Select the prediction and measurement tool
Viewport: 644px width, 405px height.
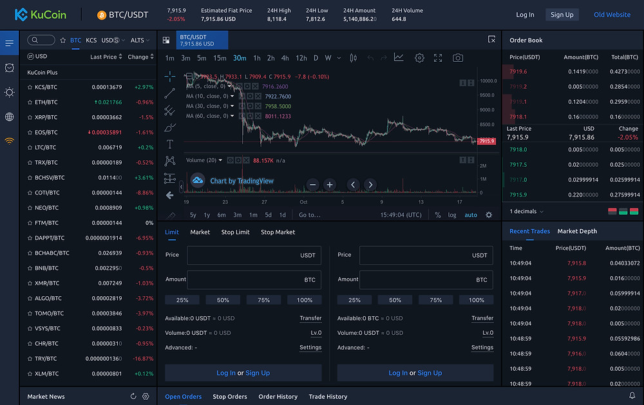[169, 178]
